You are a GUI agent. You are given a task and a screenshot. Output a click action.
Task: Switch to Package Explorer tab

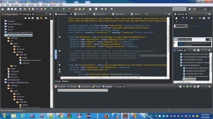10,14
